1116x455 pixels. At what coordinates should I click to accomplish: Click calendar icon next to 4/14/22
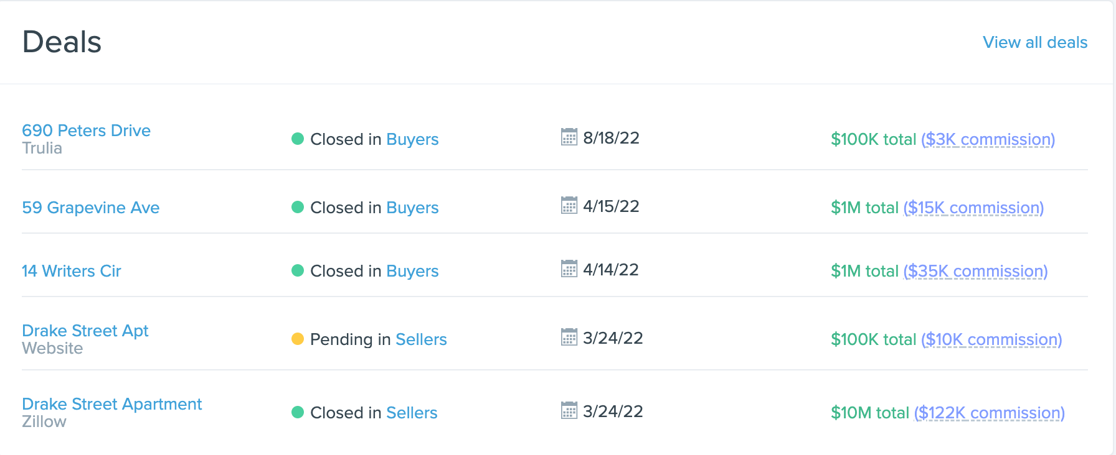coord(569,269)
